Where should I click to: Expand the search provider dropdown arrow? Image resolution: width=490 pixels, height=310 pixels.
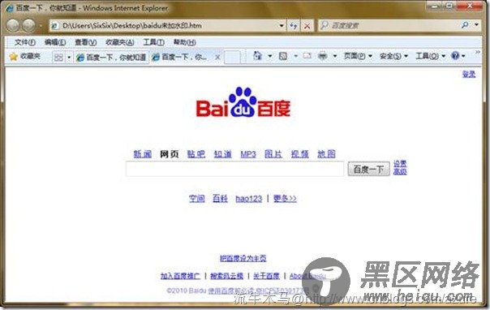(x=476, y=24)
